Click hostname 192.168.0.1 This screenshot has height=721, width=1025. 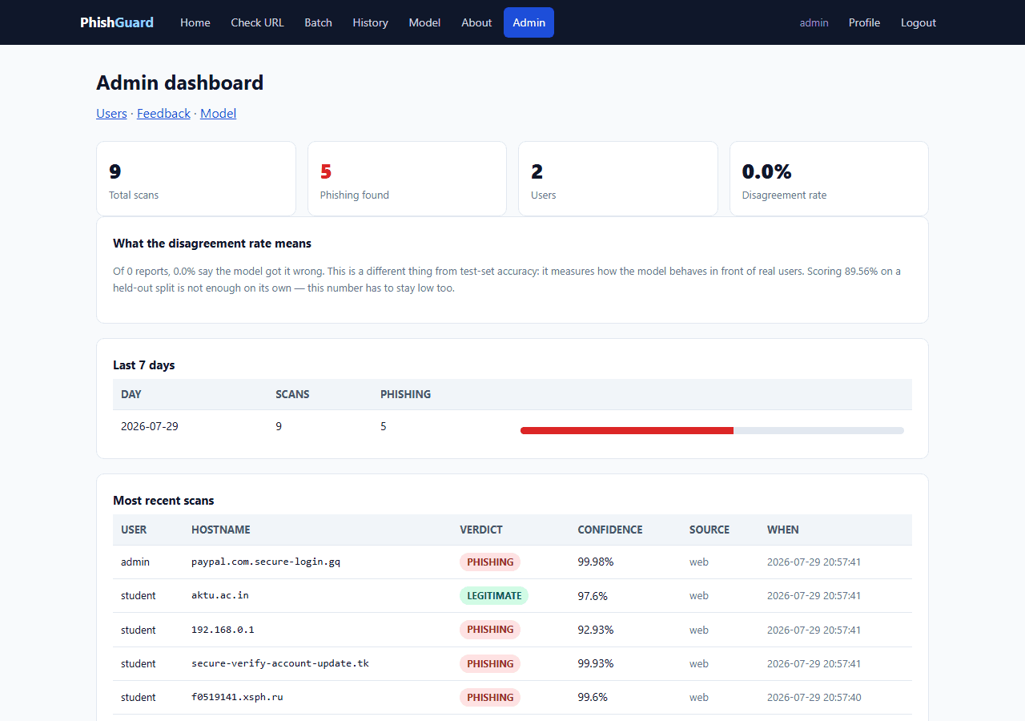point(223,630)
